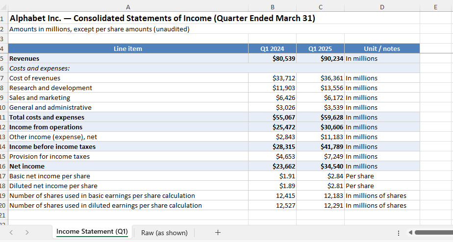Image resolution: width=453 pixels, height=242 pixels.
Task: Select diluted share count 12,291
Action: [x=320, y=206]
